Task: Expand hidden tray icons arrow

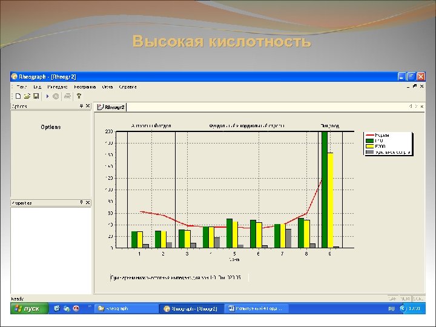Action: (x=403, y=308)
